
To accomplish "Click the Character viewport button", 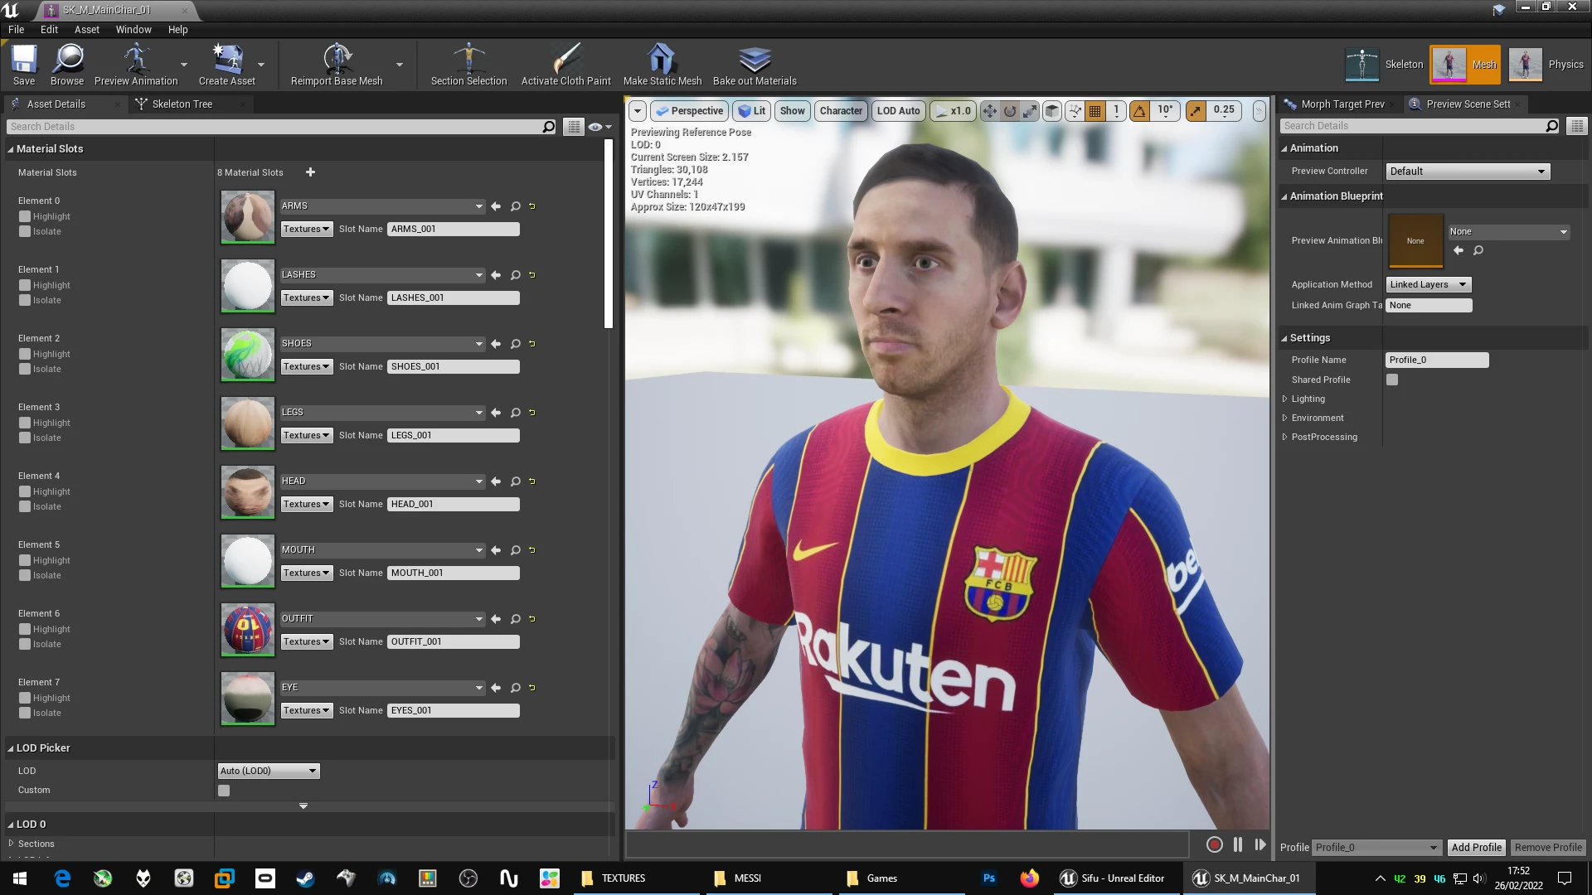I will pyautogui.click(x=841, y=110).
